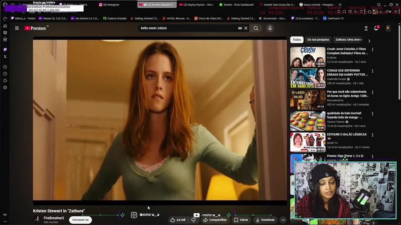Viewport: 401px width, 225px height.
Task: Focus the search field with 'bella swan zatura'
Action: [188, 28]
